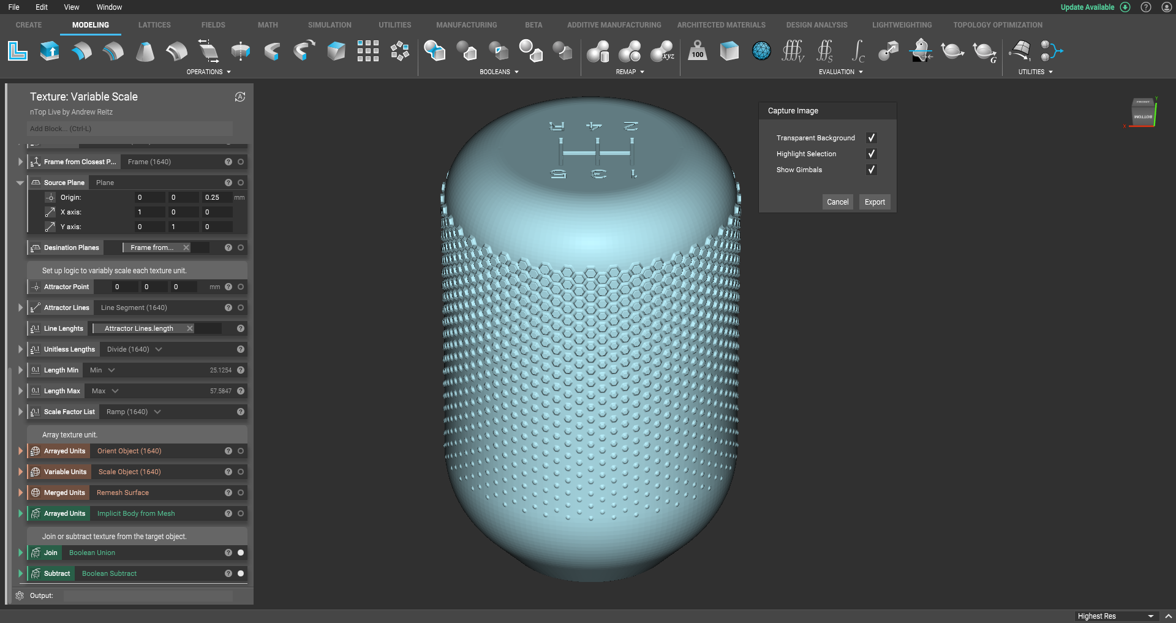Viewport: 1176px width, 623px height.
Task: Click the notebook refresh icon beside title
Action: pyautogui.click(x=240, y=97)
